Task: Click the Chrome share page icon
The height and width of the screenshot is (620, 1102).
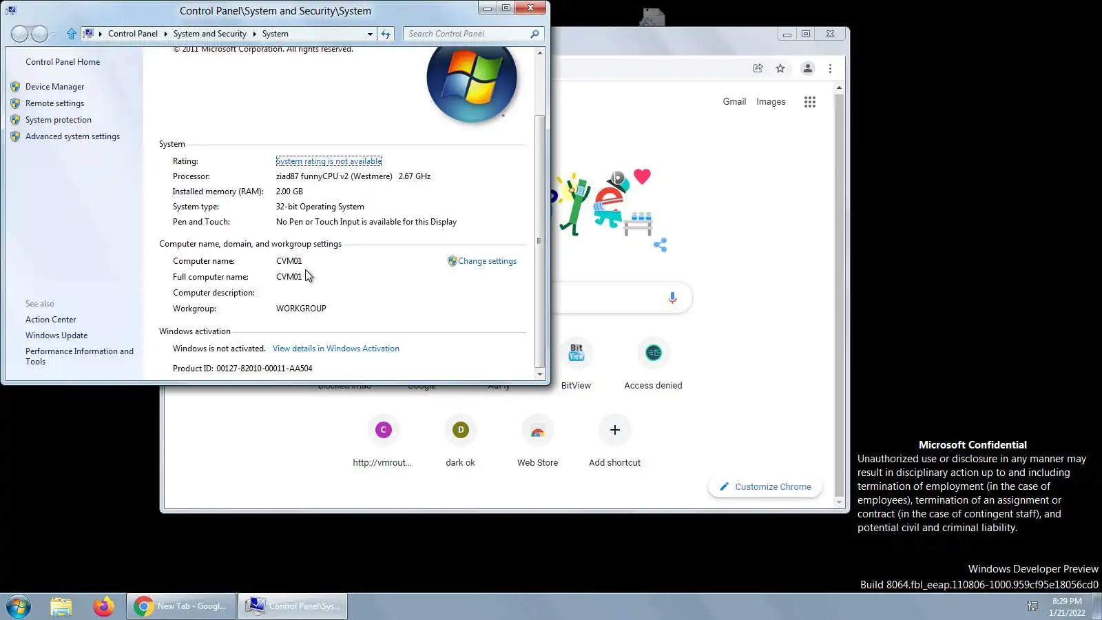Action: coord(758,68)
